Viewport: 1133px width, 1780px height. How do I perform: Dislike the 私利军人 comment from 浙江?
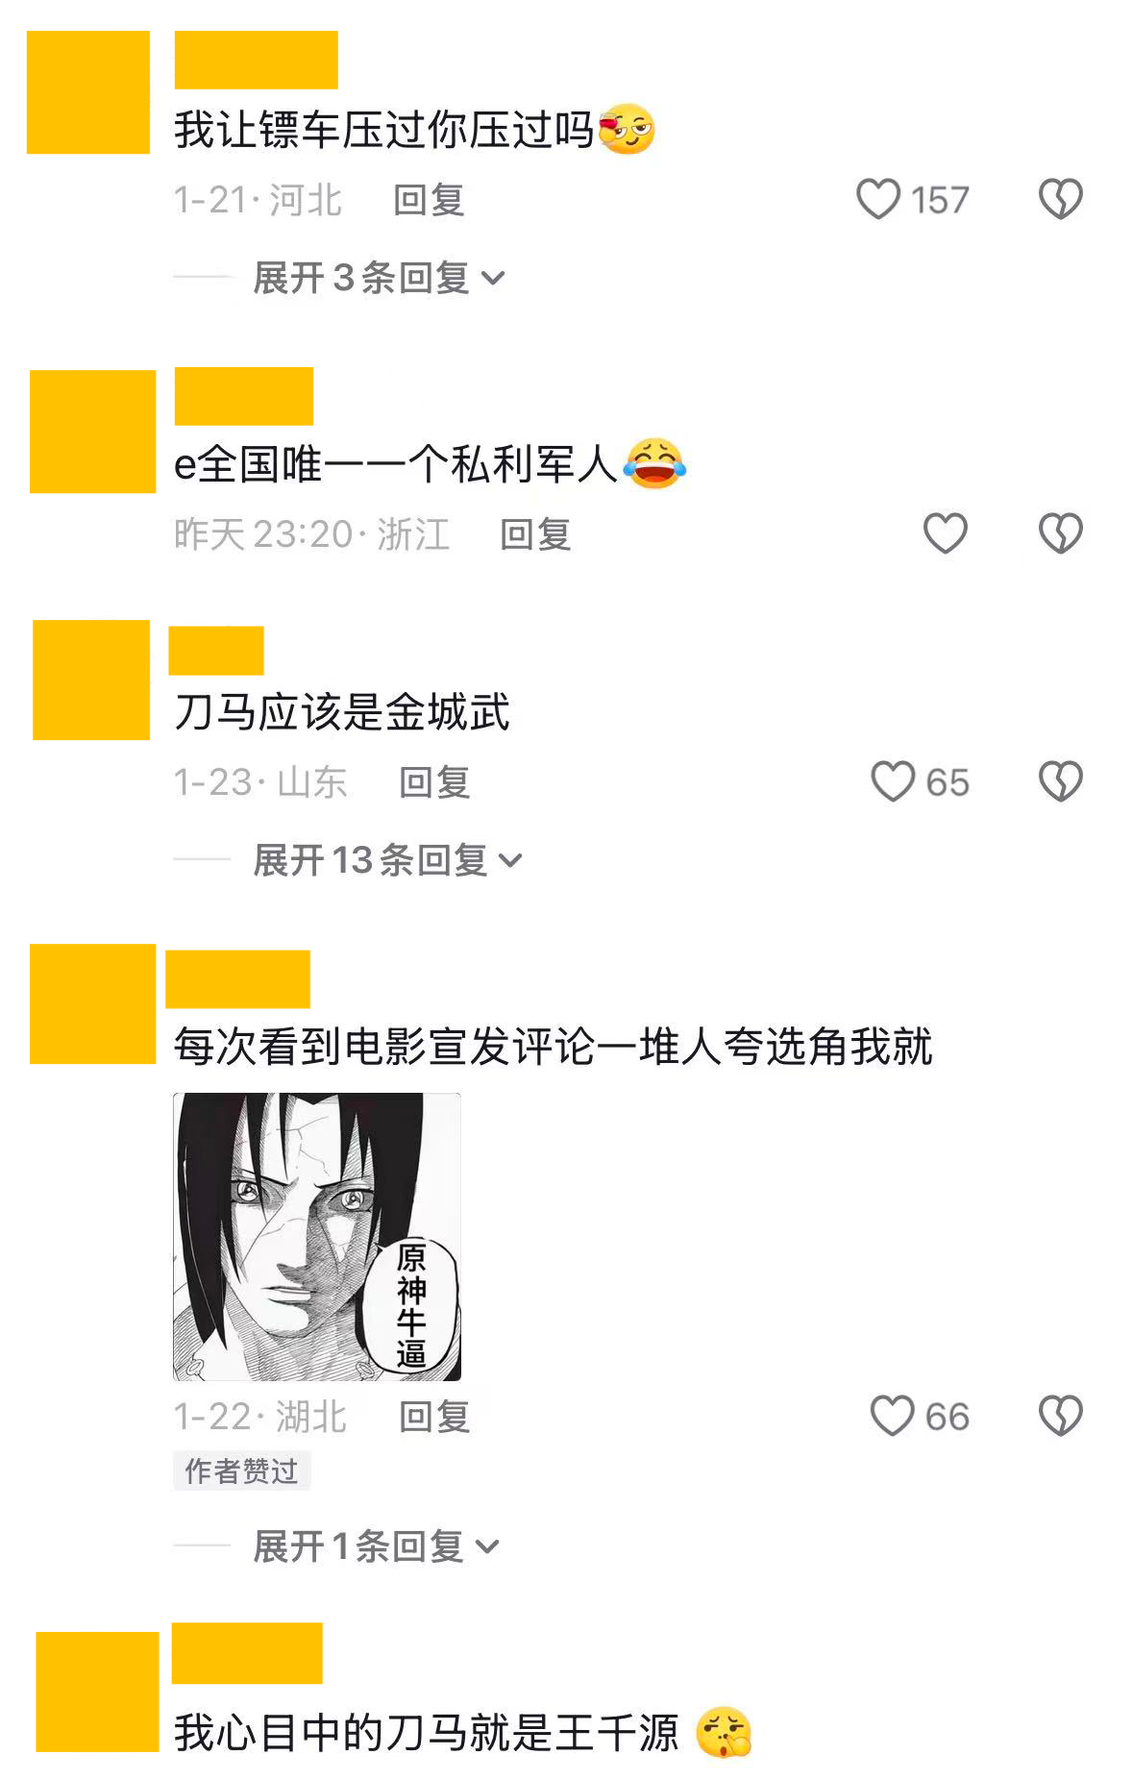coord(1060,533)
